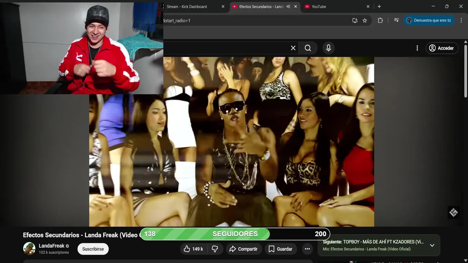Bookmark this page with the star icon
Viewport: 468px width, 263px height.
click(x=365, y=20)
